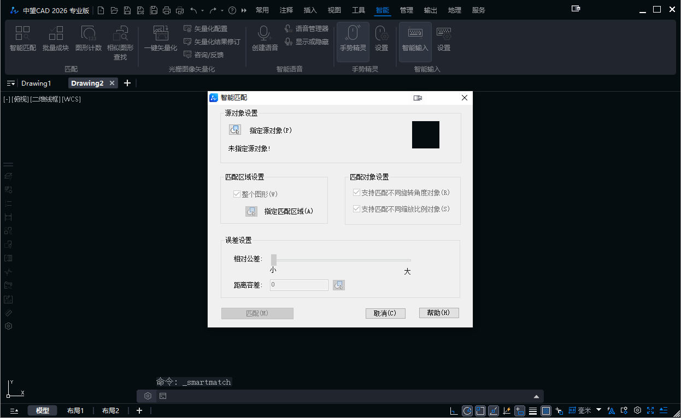
Task: Click the Open file folder icon
Action: pyautogui.click(x=114, y=10)
